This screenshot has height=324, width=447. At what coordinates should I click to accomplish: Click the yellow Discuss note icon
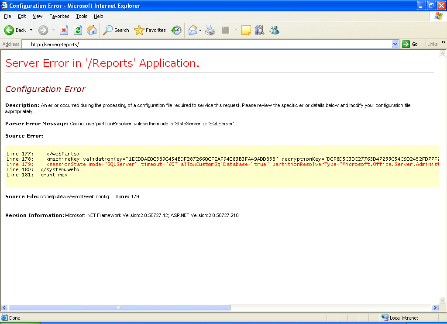(246, 30)
